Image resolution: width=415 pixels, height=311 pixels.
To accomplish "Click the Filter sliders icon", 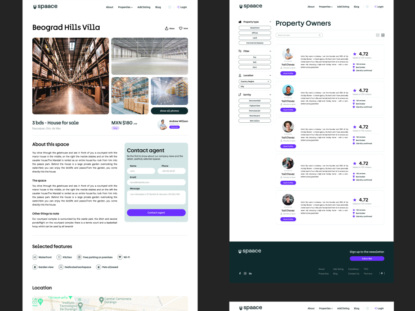I will coord(240,51).
